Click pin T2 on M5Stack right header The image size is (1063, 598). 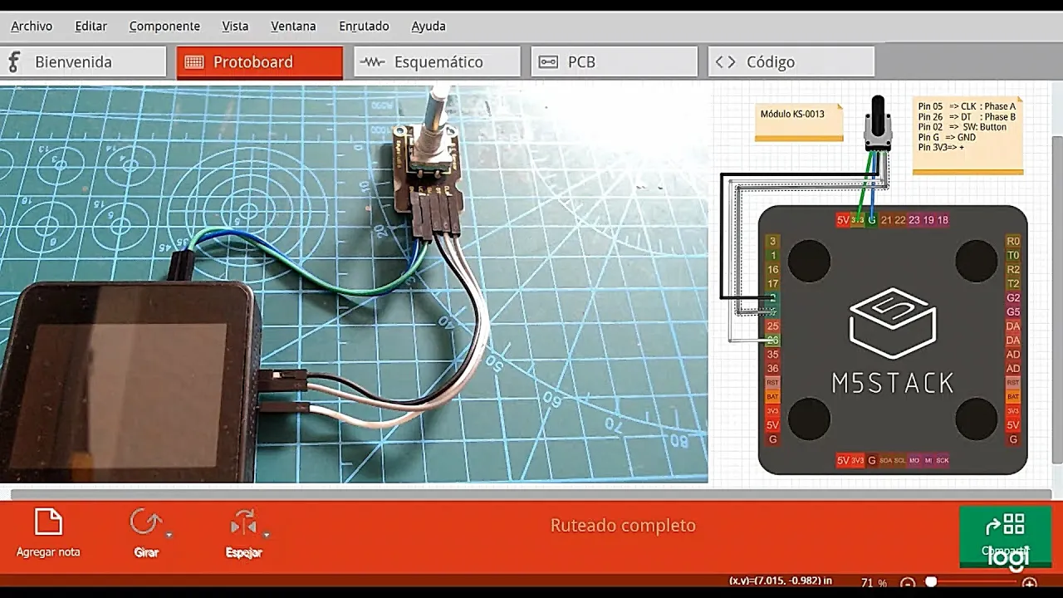1013,283
